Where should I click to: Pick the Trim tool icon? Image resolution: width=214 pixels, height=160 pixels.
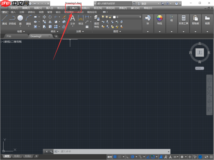coord(56,17)
